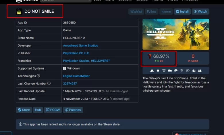Image resolution: width=224 pixels, height=135 pixels.
Task: Click App ID value 2630550
Action: [69, 23]
